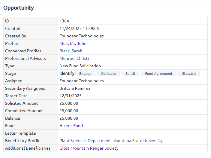211x158 pixels.
Task: Click secondary assignee Brittani Ramirez
Action: point(75,88)
